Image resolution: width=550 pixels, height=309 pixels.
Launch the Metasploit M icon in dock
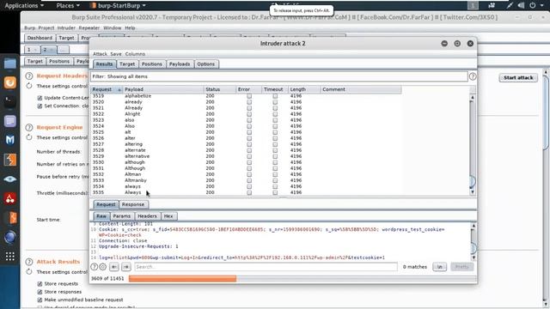[x=9, y=140]
